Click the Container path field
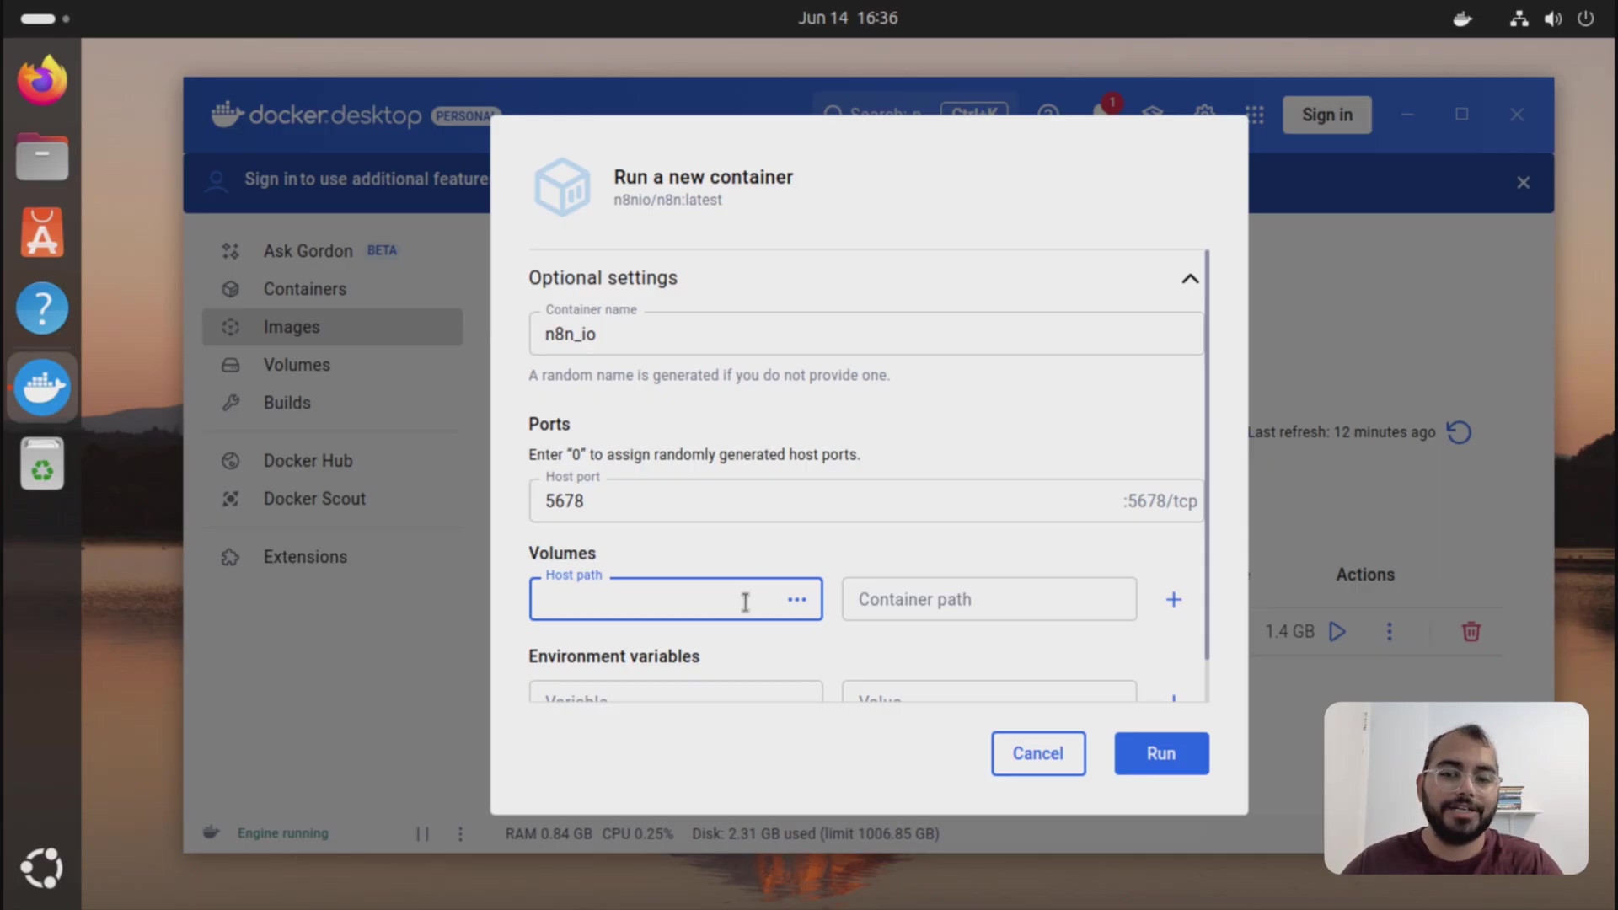The height and width of the screenshot is (910, 1618). coord(989,599)
